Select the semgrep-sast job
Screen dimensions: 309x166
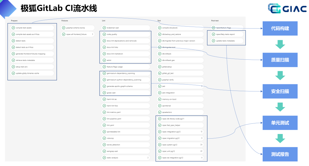(x=126, y=151)
